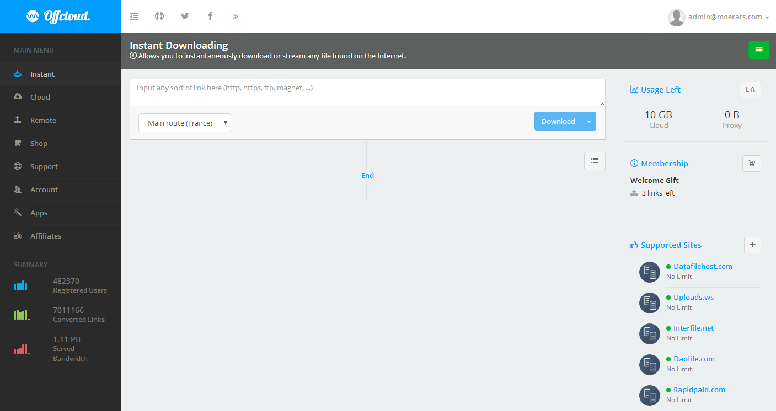This screenshot has height=411, width=776.
Task: Open the Rapidpaid.com link
Action: coord(699,390)
